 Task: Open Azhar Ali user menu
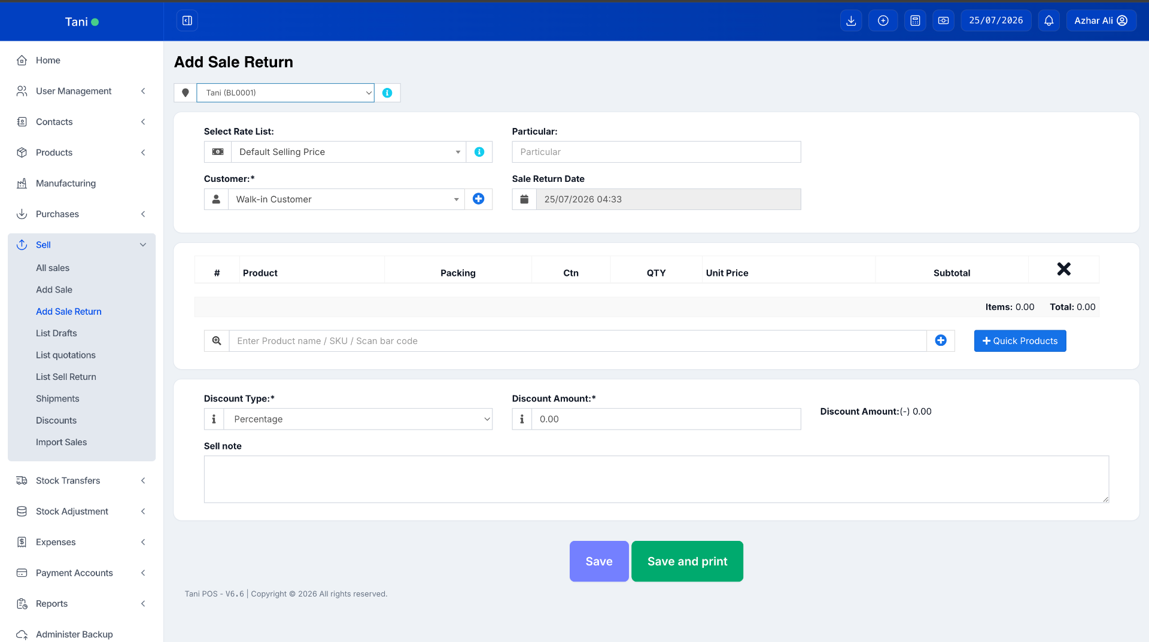1101,21
